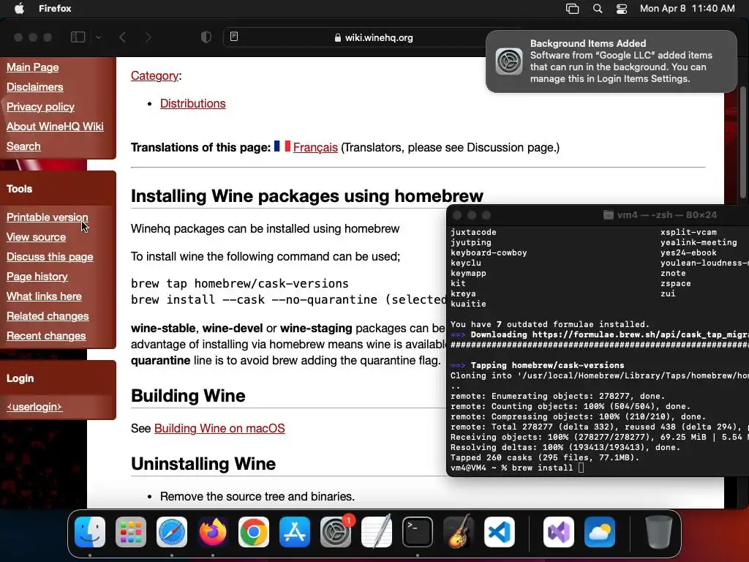Click the System Settings icon in notification
This screenshot has width=749, height=562.
[x=509, y=61]
